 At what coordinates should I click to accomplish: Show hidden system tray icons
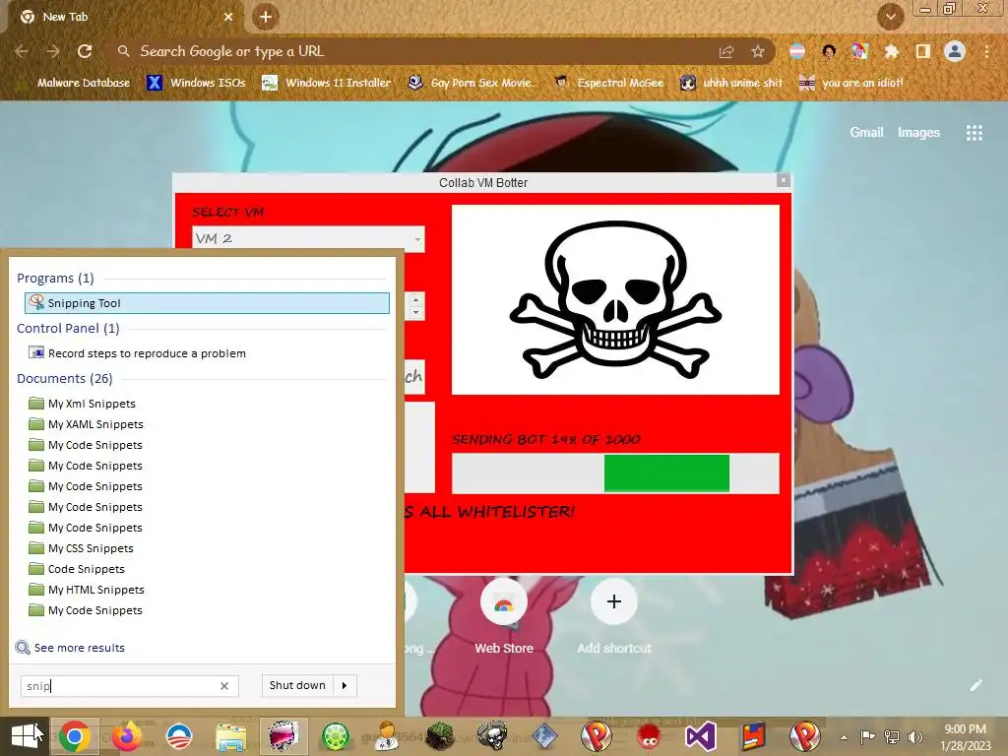point(844,737)
